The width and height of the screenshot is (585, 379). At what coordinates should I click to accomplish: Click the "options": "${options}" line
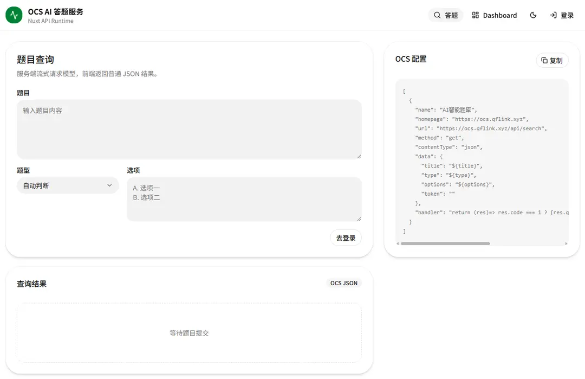pos(458,184)
